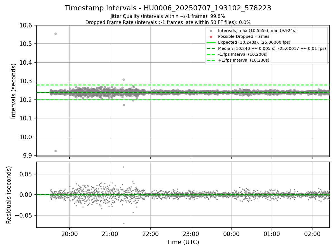Click the Median (10.240 +/- 0.005 s) legend entry
Screen dimensions: 336x252
pos(272,48)
